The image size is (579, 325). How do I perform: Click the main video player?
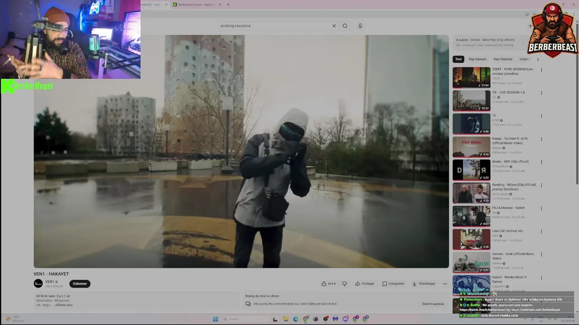point(241,151)
